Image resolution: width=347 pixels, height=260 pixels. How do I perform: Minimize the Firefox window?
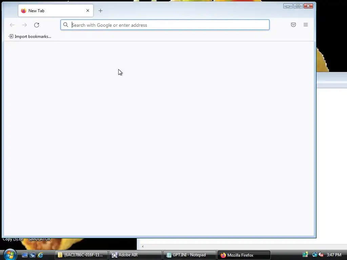coord(288,6)
